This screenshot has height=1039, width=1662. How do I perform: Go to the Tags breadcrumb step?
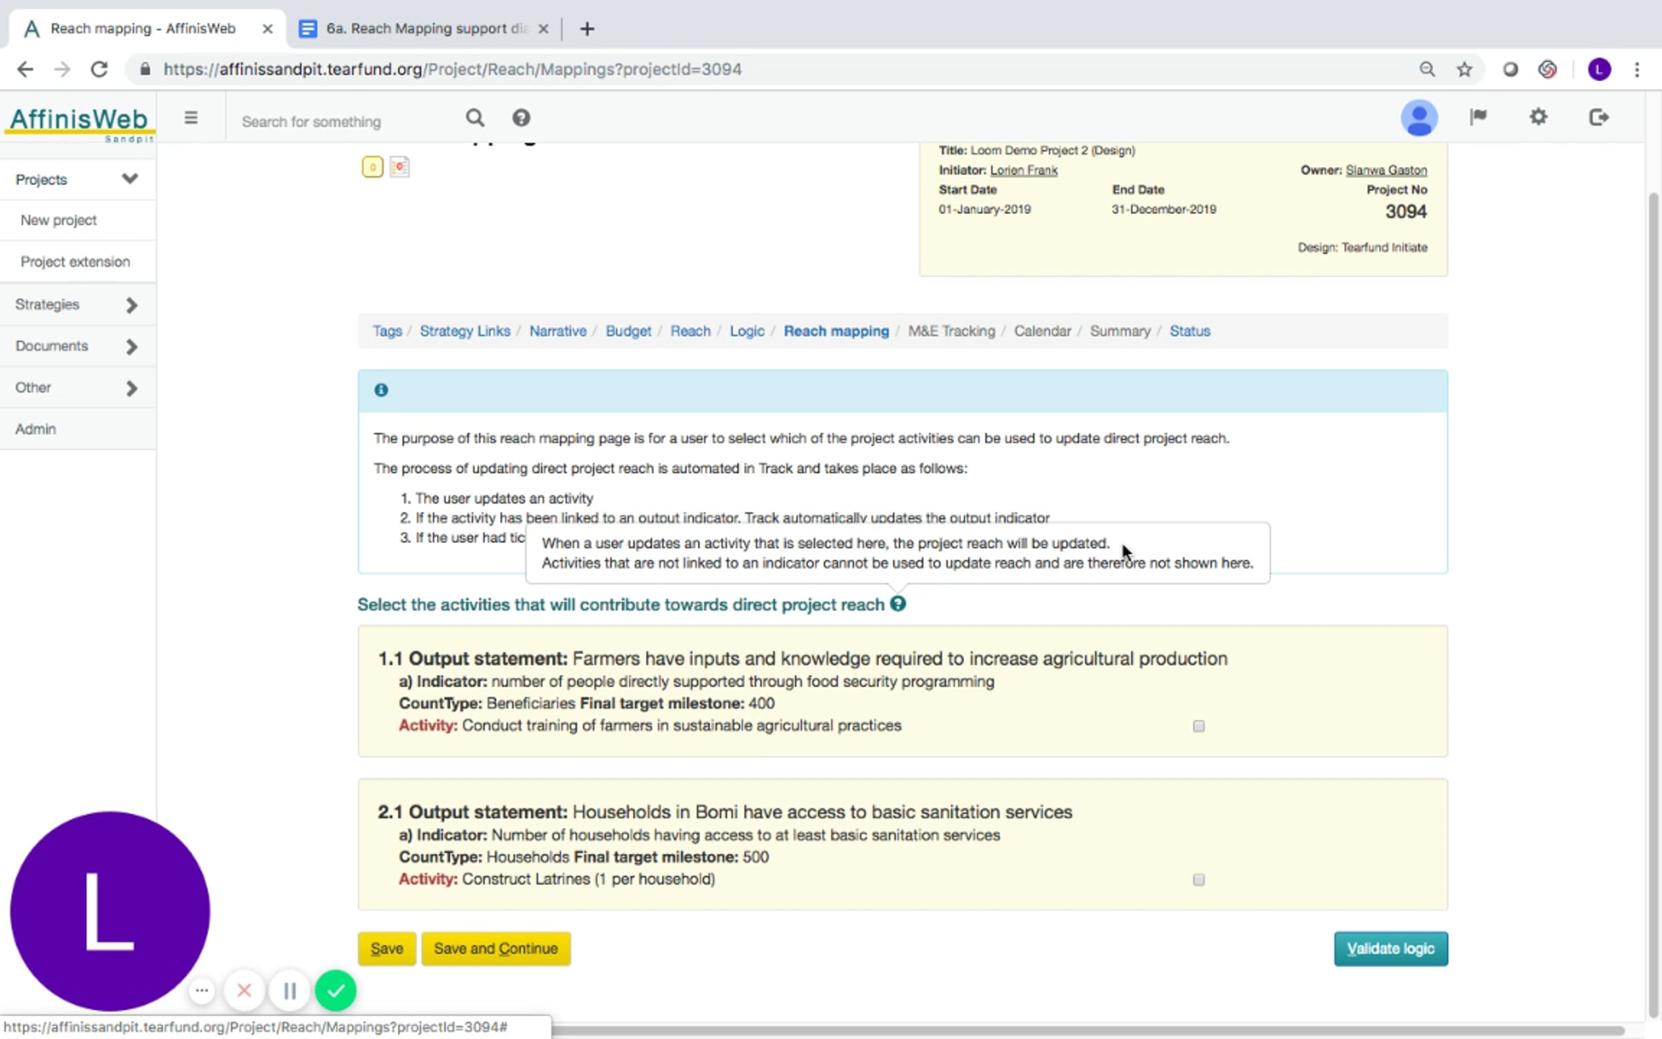tap(387, 331)
